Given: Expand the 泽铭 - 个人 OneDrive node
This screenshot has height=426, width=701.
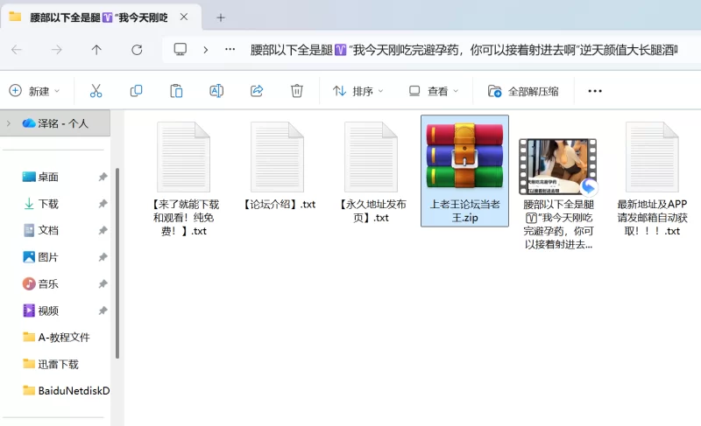Looking at the screenshot, I should 9,123.
